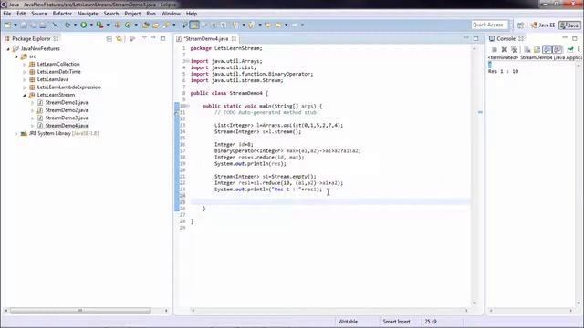Click the New file toolbar icon
Viewport: 584px width, 328px height.
7,25
